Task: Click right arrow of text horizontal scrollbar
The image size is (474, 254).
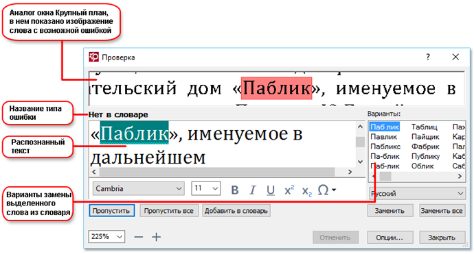Action: click(x=350, y=172)
